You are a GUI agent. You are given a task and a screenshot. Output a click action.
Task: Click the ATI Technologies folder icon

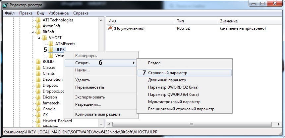39,20
